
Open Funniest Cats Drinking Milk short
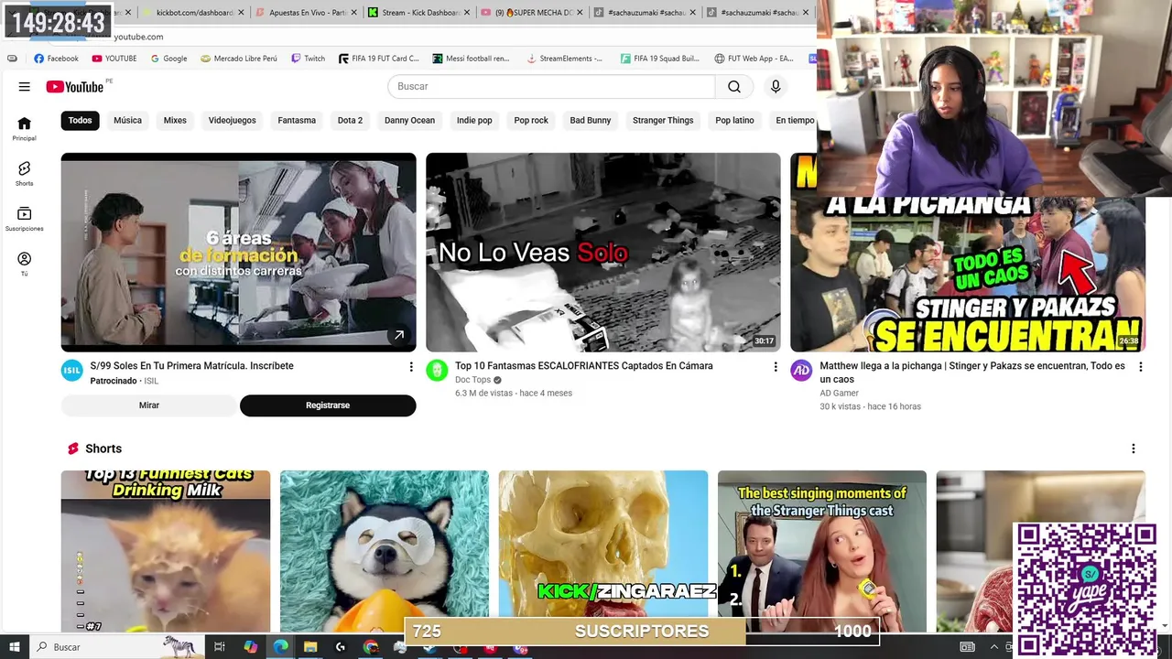click(166, 551)
